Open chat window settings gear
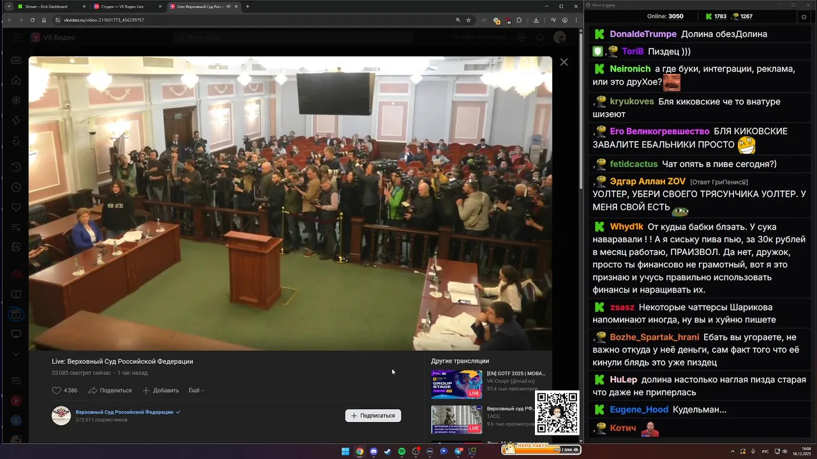The height and width of the screenshot is (459, 817). pos(804,16)
